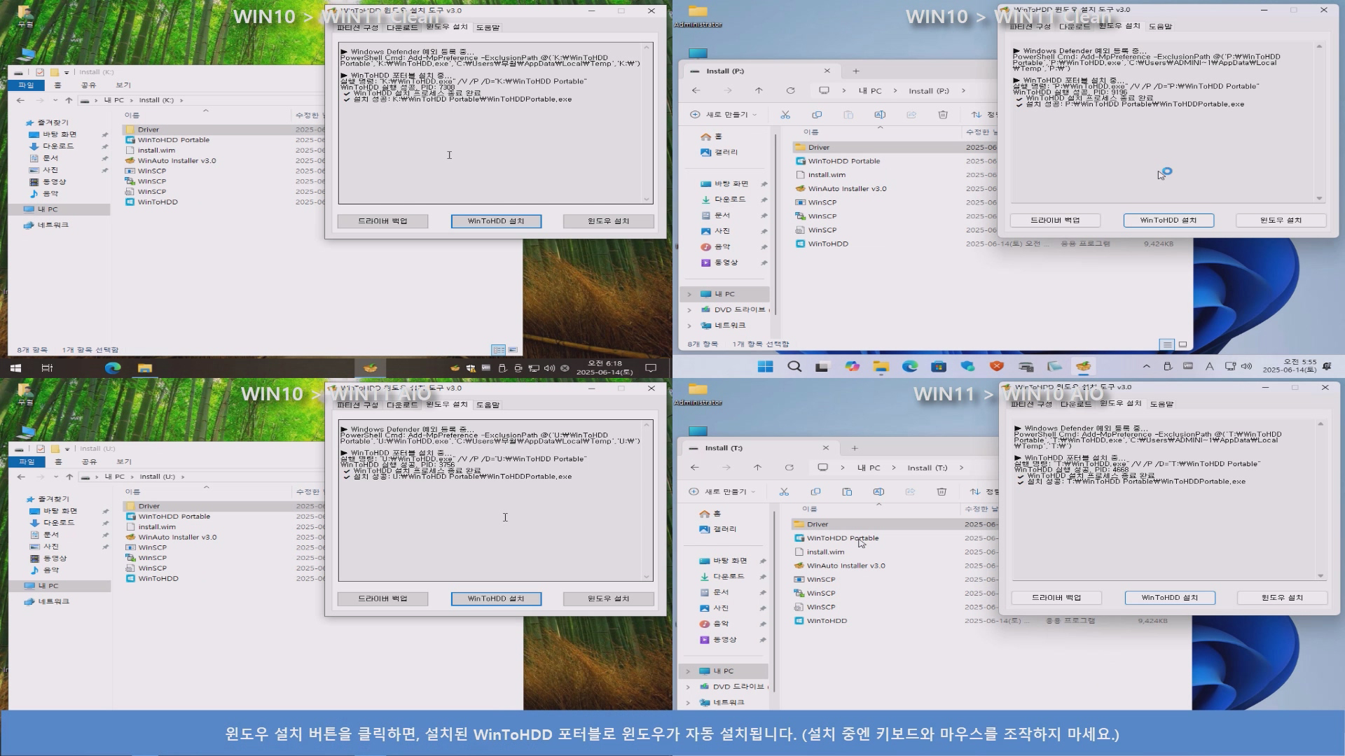The height and width of the screenshot is (756, 1345).
Task: Open 도움말 tab in P: installer window
Action: 1160,27
